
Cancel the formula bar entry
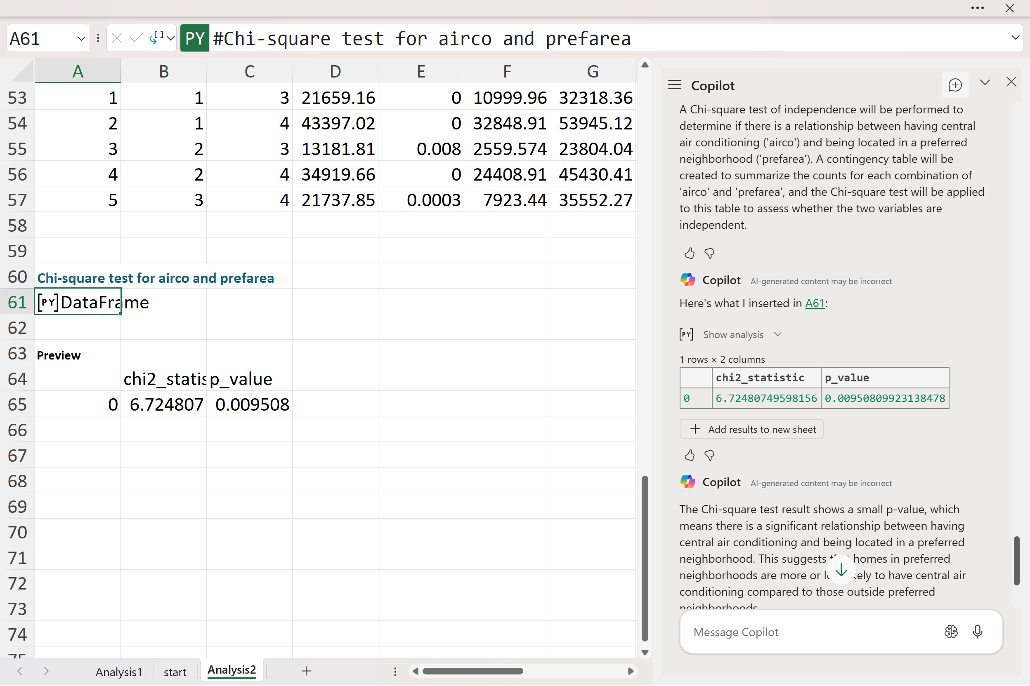[117, 38]
